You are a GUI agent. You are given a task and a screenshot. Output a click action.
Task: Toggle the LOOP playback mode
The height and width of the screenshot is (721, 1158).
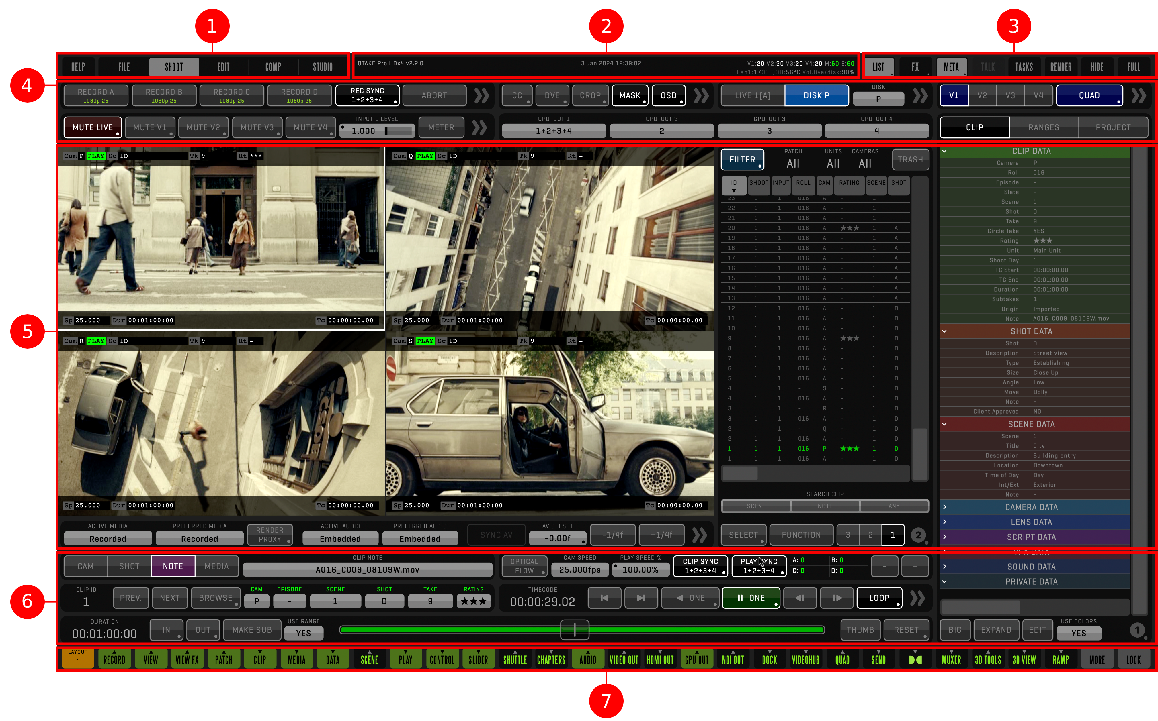click(879, 598)
